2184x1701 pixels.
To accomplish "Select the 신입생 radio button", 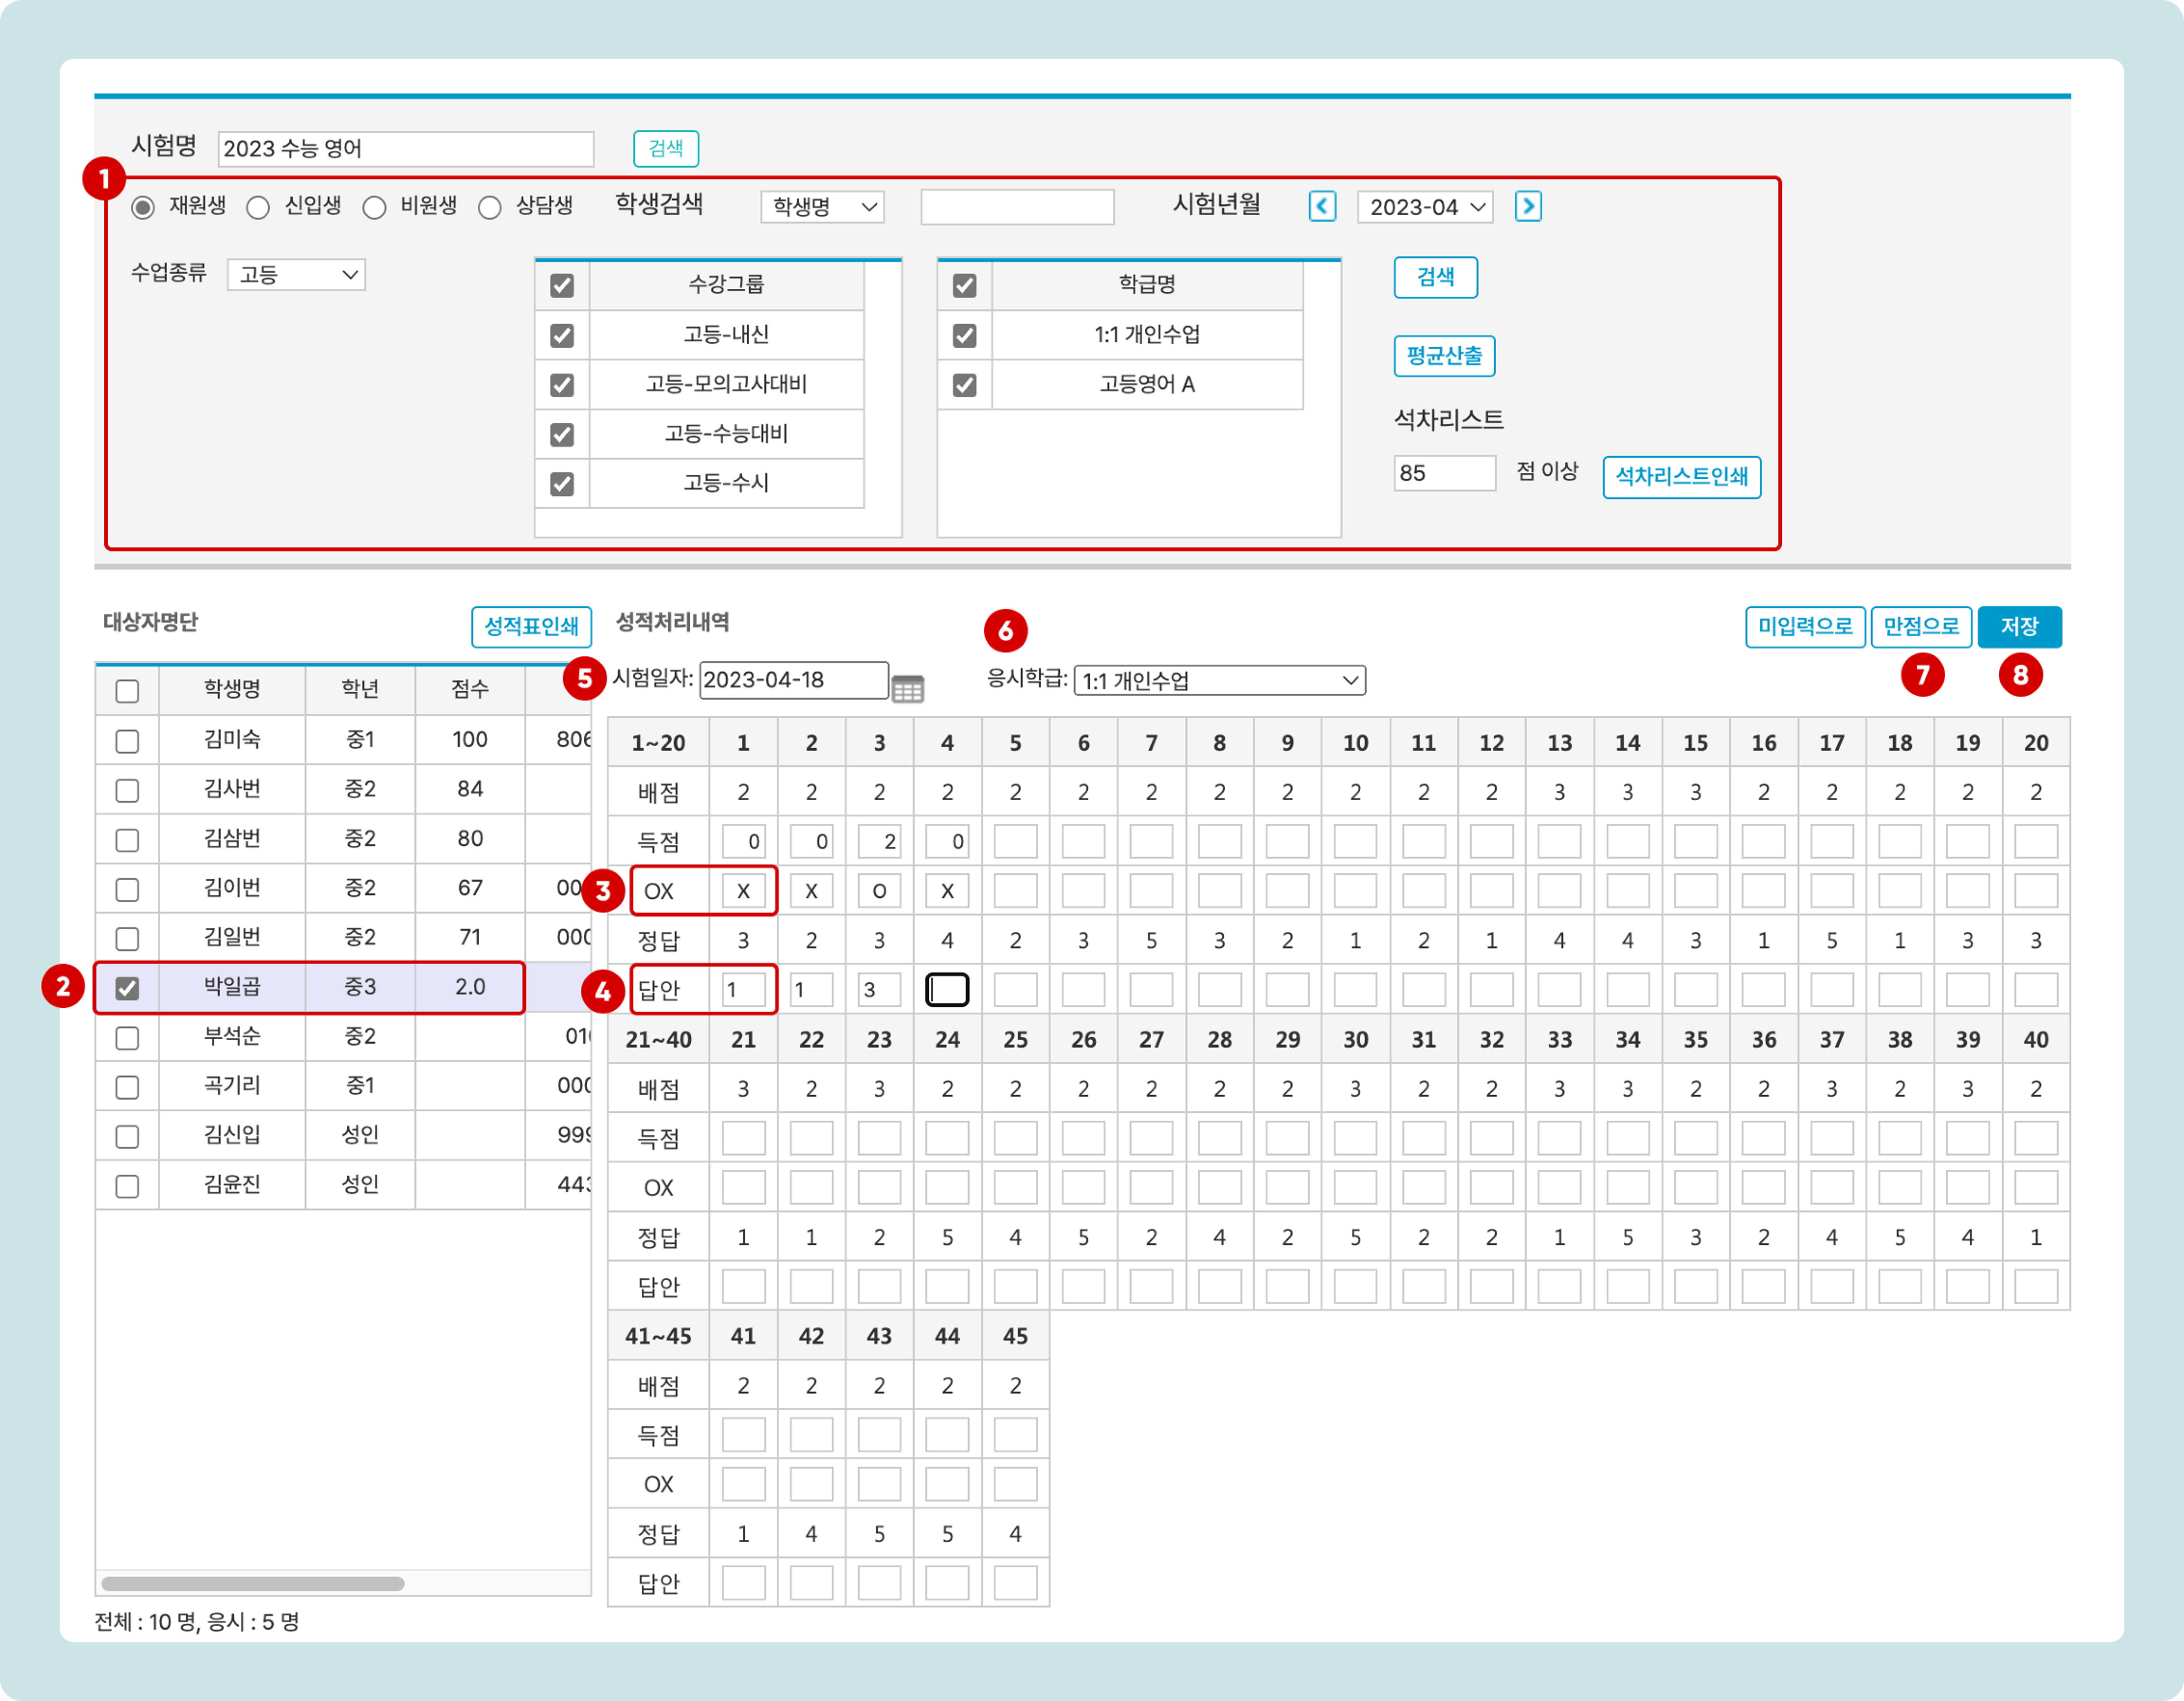I will (258, 208).
